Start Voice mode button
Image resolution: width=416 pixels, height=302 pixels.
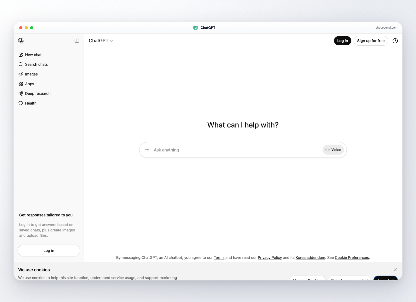click(333, 150)
